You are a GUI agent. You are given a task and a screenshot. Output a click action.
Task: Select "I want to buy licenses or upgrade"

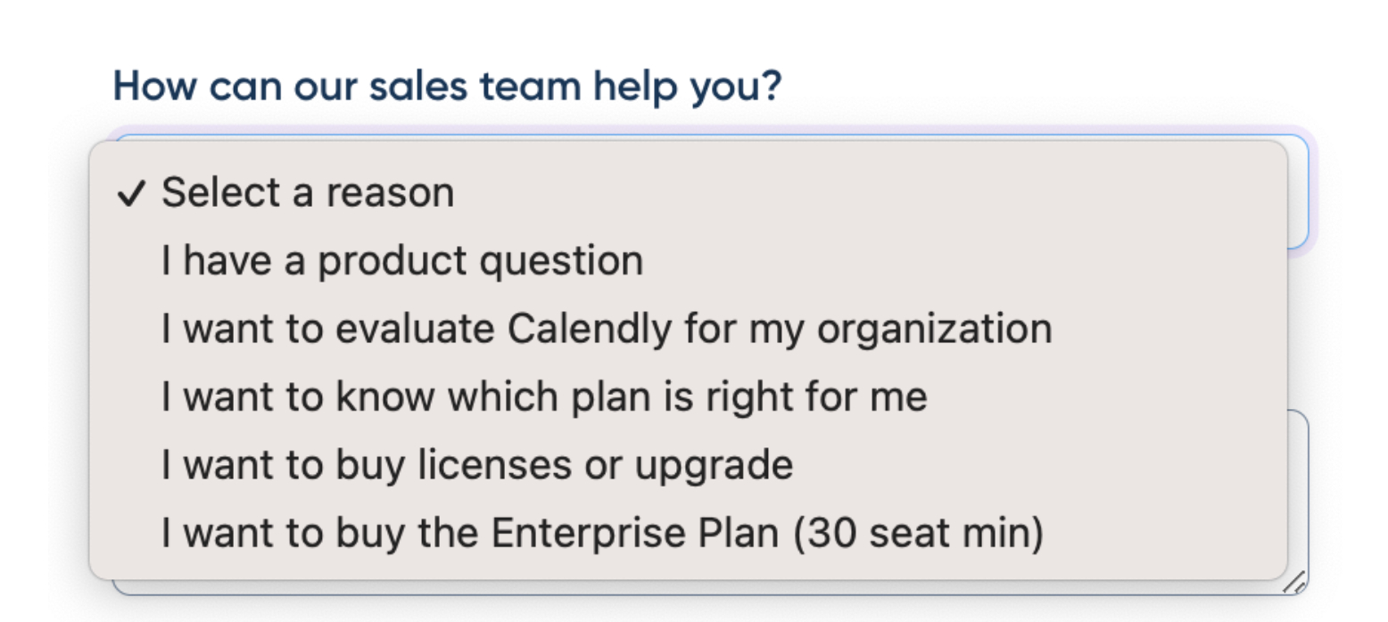(x=477, y=464)
